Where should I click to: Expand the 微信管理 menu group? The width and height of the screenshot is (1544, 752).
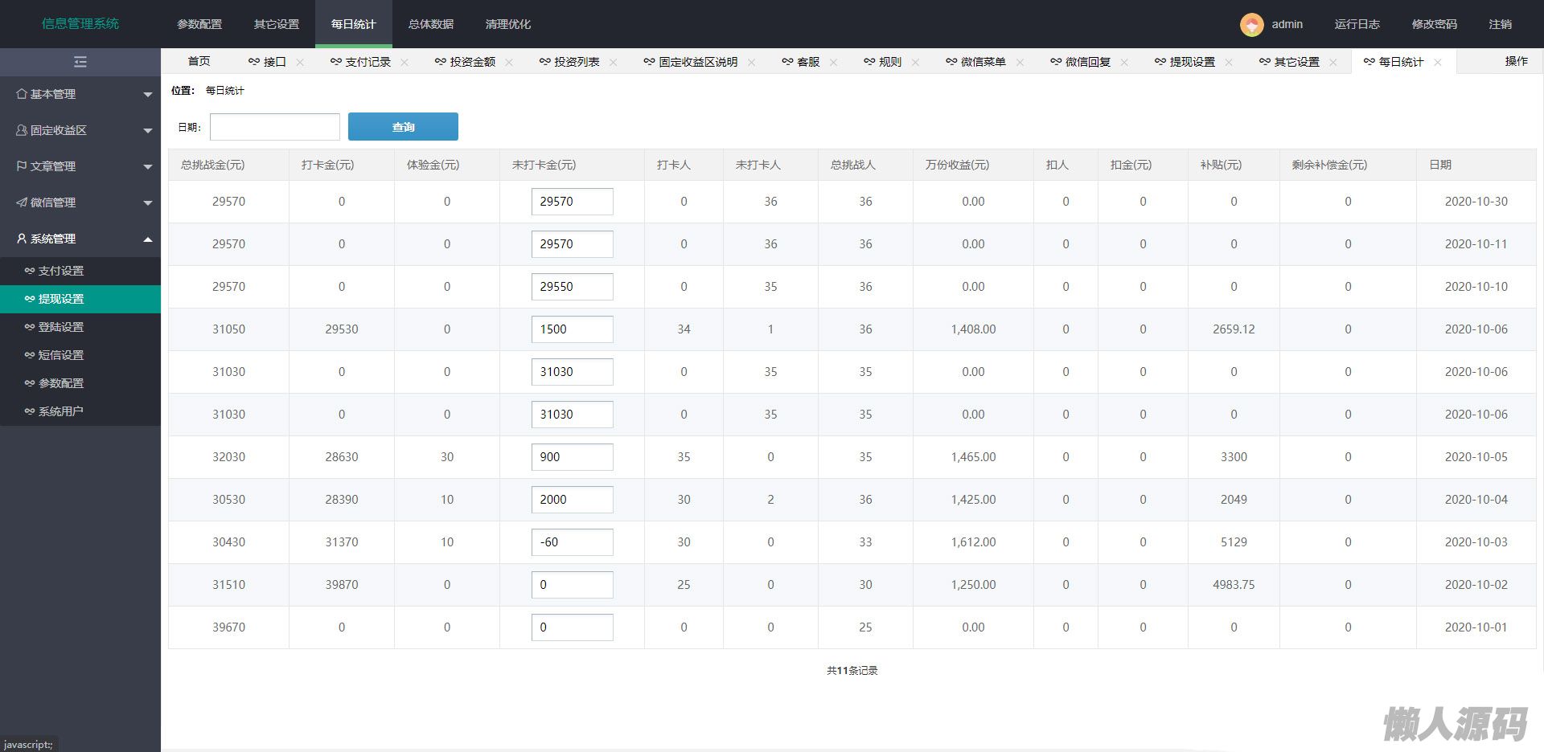pyautogui.click(x=80, y=202)
